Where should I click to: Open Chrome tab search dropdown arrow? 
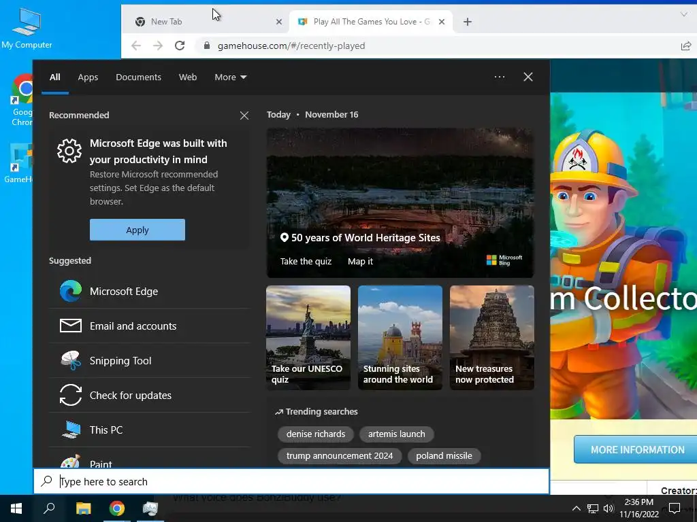click(x=683, y=14)
